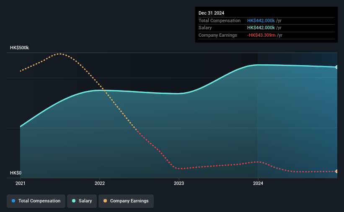The height and width of the screenshot is (212, 344).
Task: Click the -HK$43.309m earnings value
Action: (x=261, y=35)
